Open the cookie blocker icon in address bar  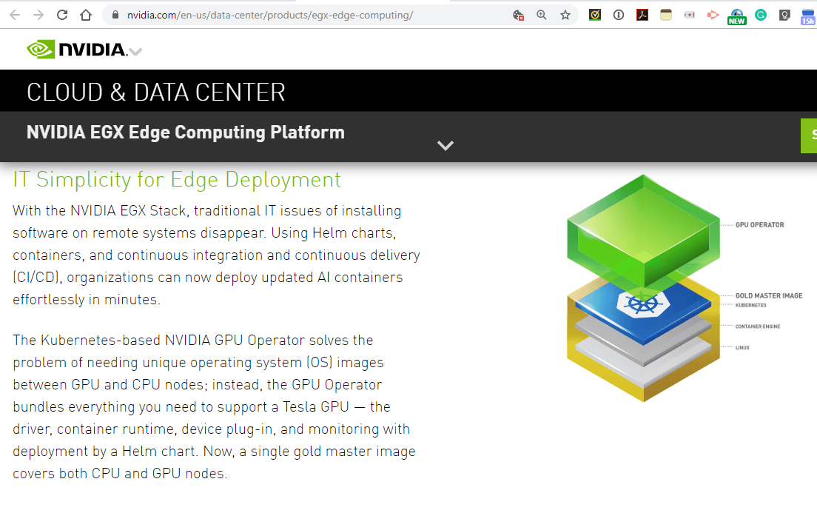518,15
